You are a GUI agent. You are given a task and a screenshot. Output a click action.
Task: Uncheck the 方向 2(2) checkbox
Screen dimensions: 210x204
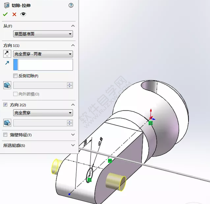coord(5,104)
